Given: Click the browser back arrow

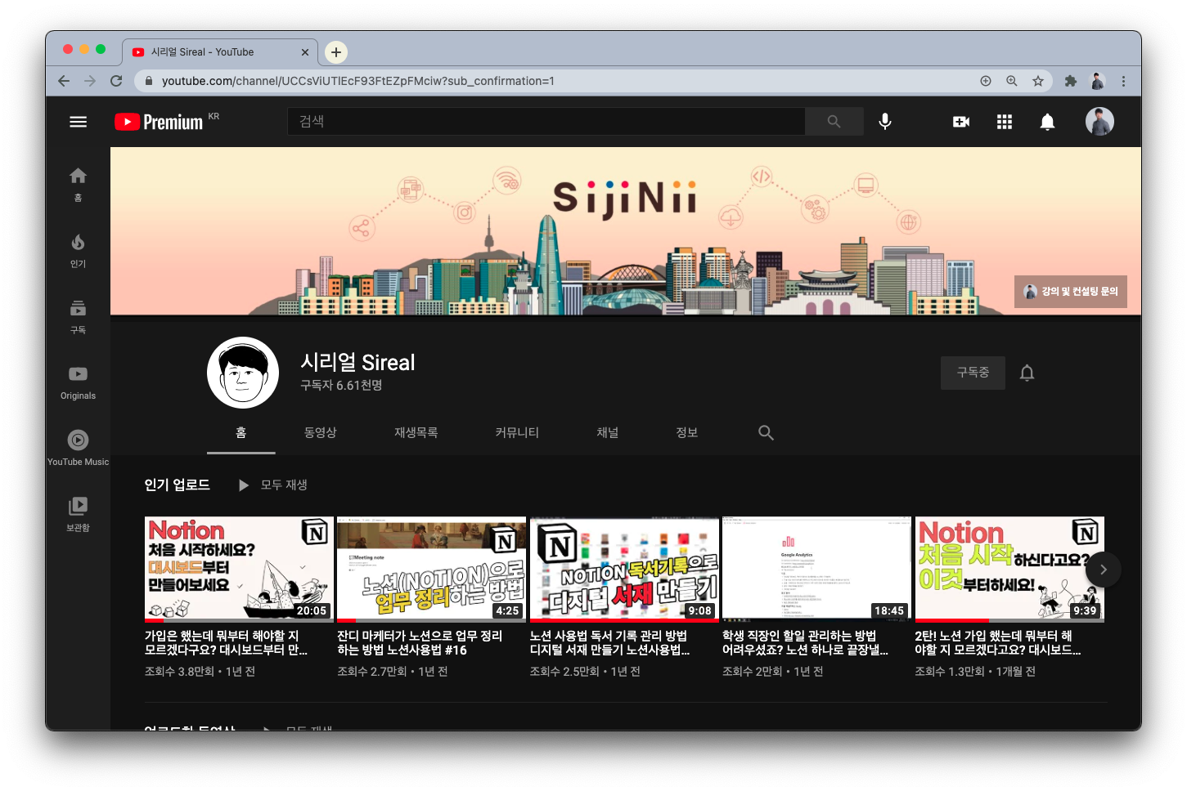Looking at the screenshot, I should pyautogui.click(x=64, y=81).
